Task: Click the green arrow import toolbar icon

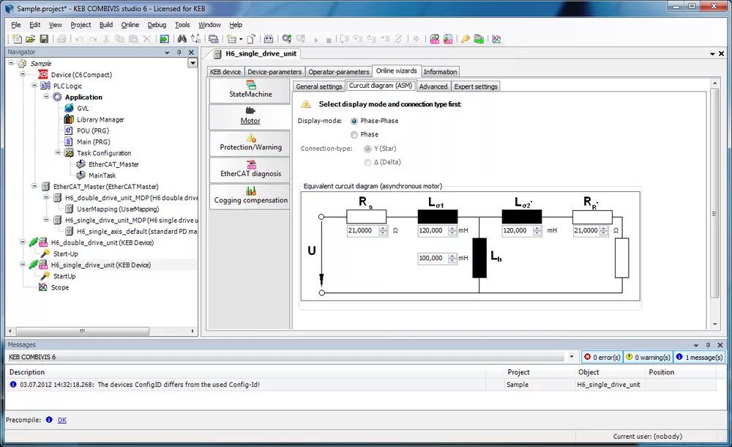Action: 164,39
